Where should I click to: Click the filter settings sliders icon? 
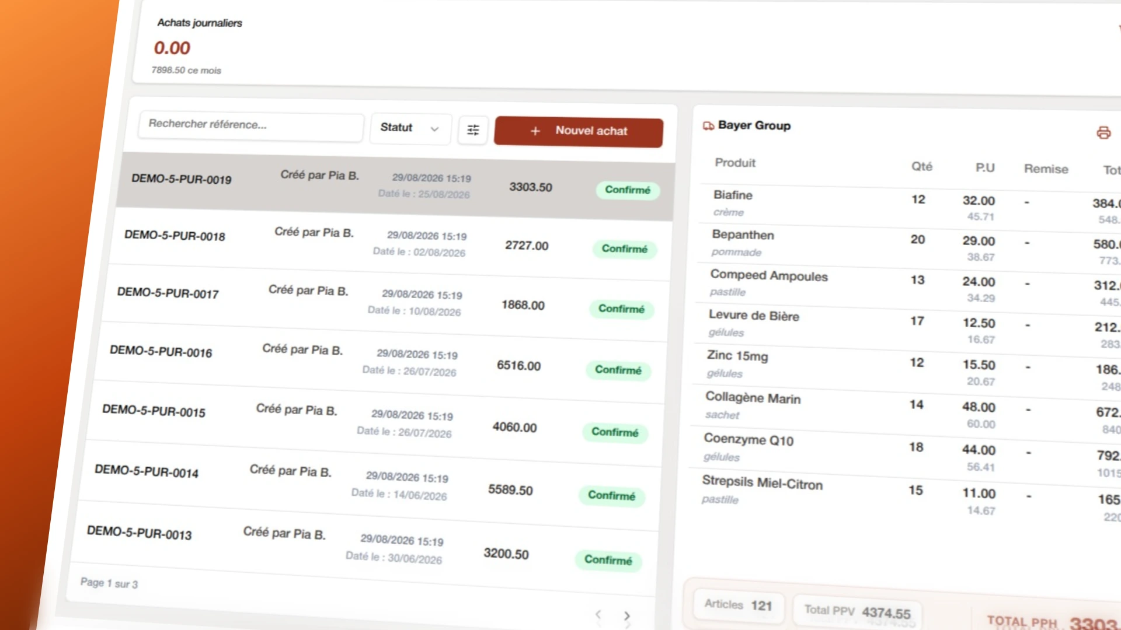[x=473, y=129]
